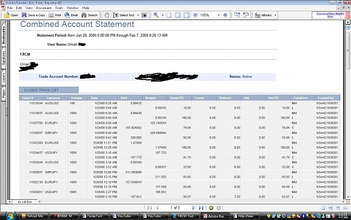
Task: Set the Actual Size page view
Action: point(169,15)
